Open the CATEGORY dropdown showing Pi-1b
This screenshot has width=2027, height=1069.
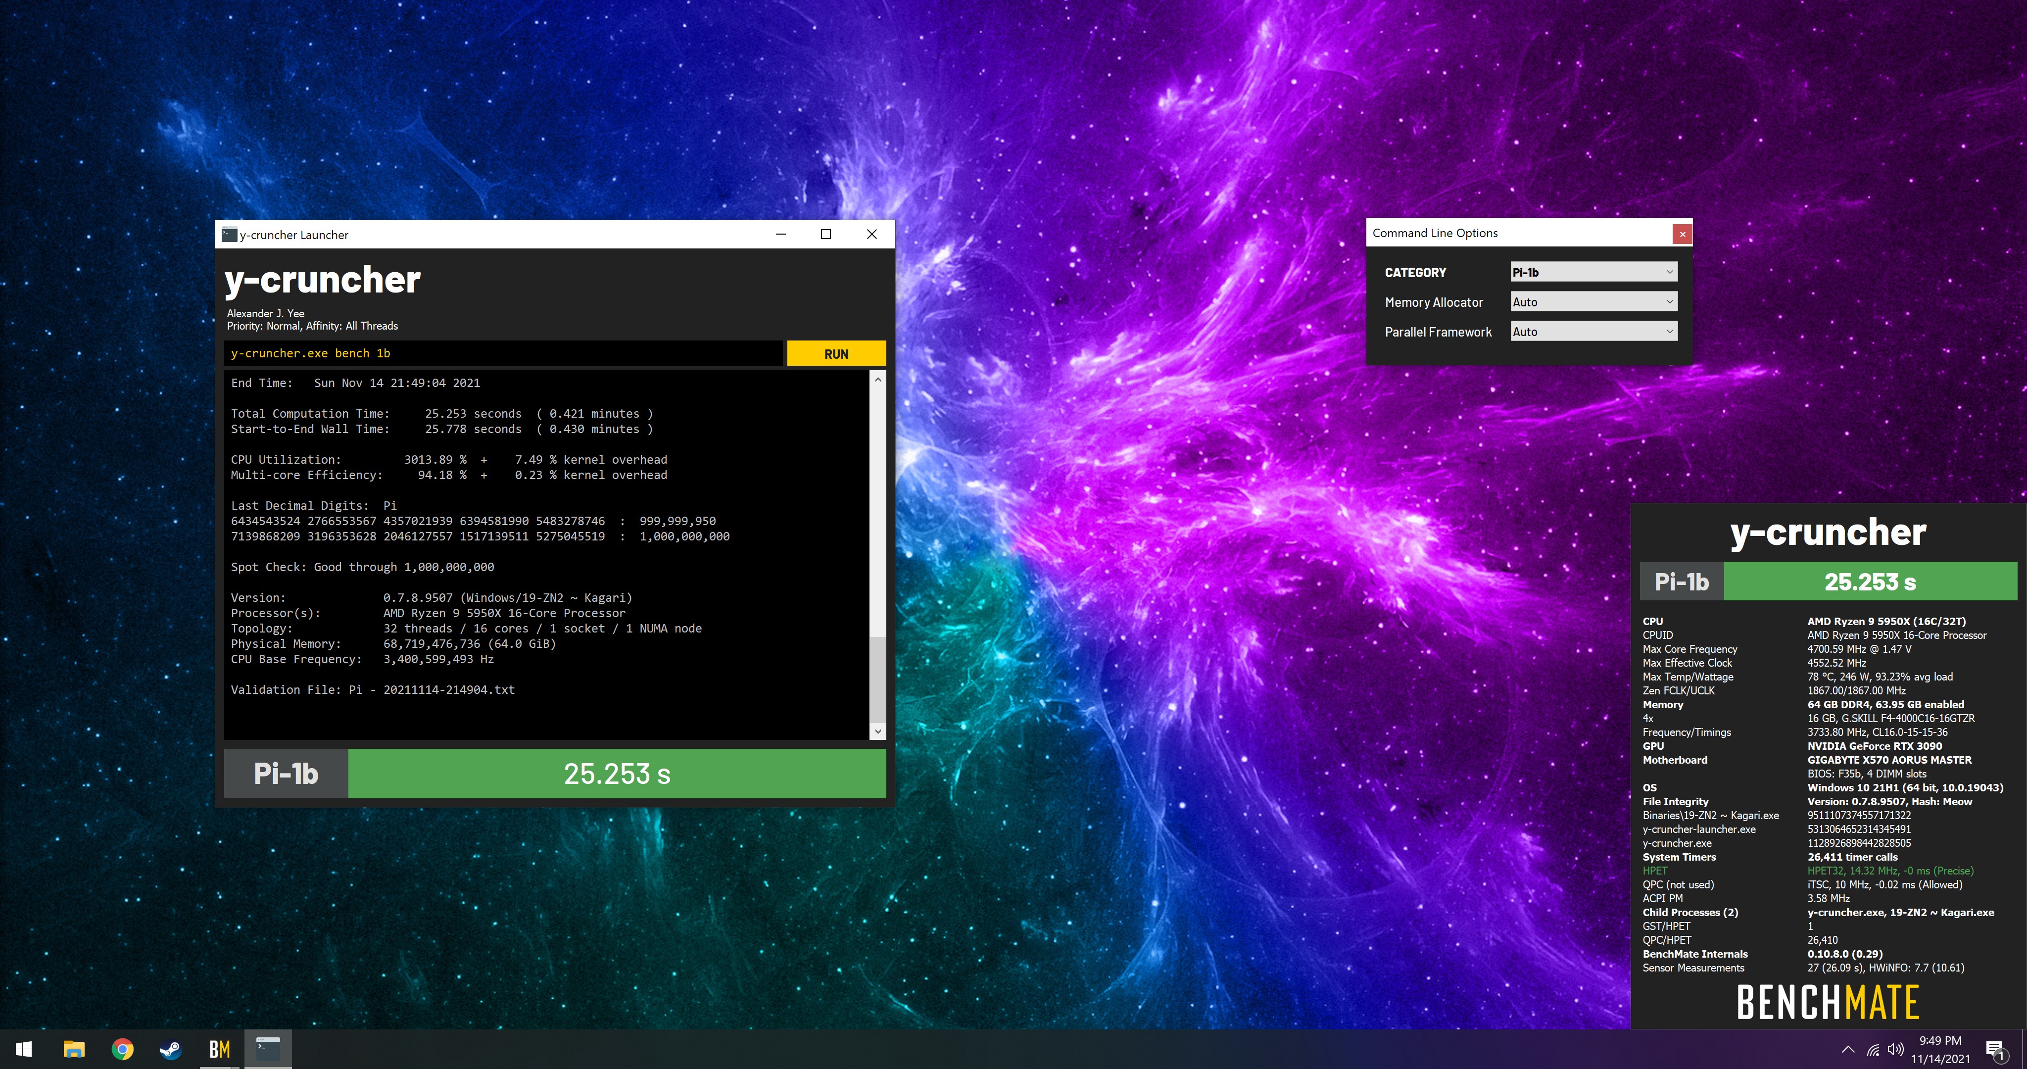point(1593,272)
